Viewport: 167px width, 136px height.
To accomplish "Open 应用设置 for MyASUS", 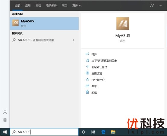I will (x=96, y=74).
